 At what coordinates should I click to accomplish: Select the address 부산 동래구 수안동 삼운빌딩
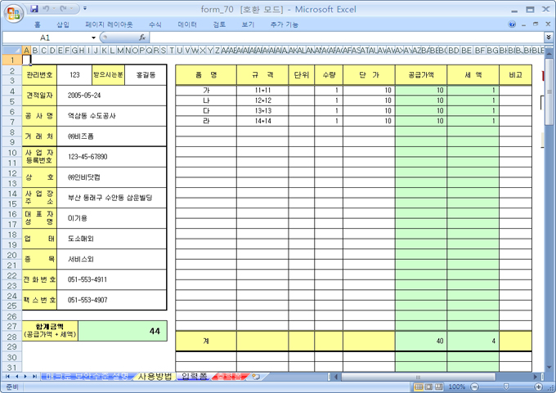111,198
